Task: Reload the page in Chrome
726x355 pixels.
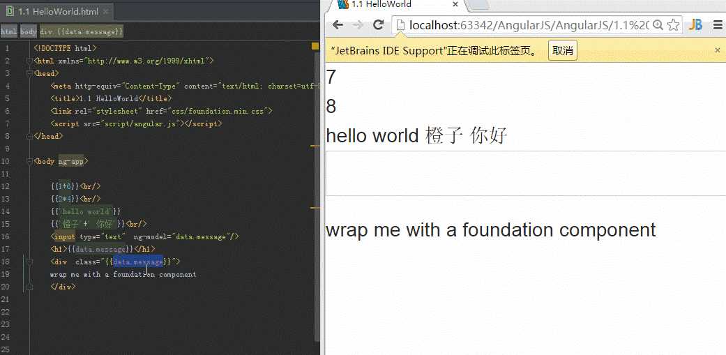Action: (x=378, y=25)
